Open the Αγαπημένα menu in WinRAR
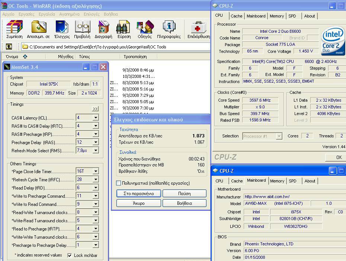 [69, 15]
